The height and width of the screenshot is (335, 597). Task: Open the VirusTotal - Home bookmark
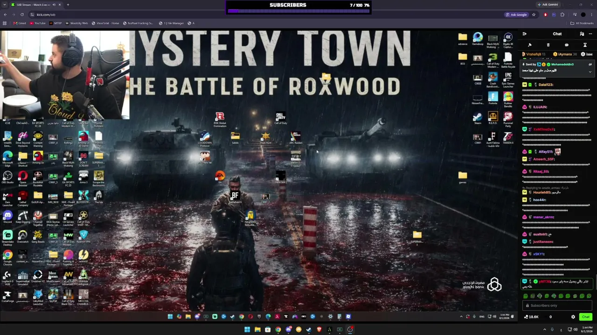pyautogui.click(x=105, y=23)
